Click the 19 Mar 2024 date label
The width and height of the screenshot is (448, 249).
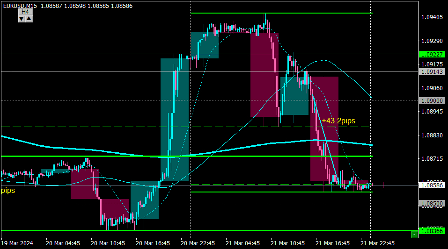(17, 243)
